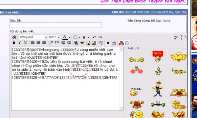Insert image using the picture icon
Image resolution: width=197 pixels, height=118 pixels.
click(x=94, y=43)
